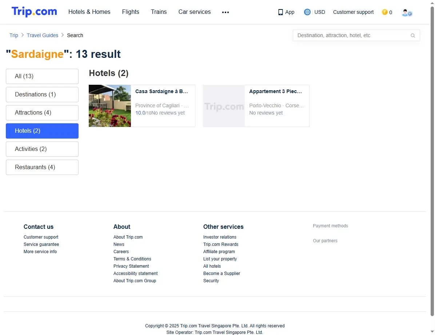
Task: Open Careers link
Action: coord(121,251)
